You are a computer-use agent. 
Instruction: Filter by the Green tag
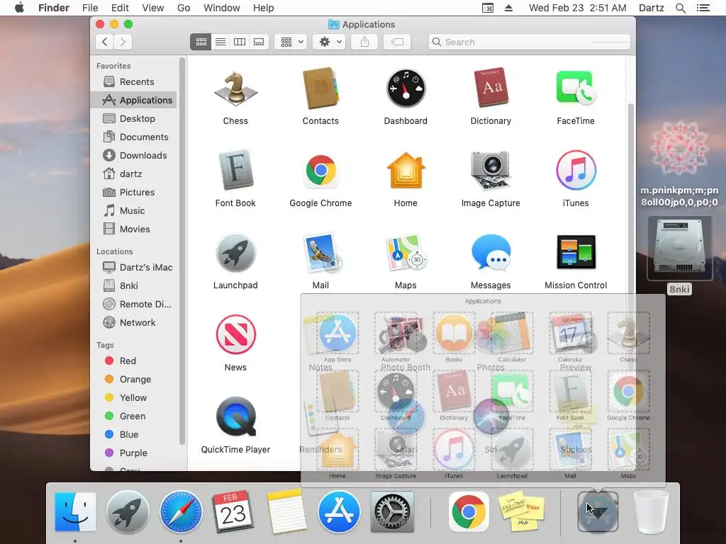133,416
